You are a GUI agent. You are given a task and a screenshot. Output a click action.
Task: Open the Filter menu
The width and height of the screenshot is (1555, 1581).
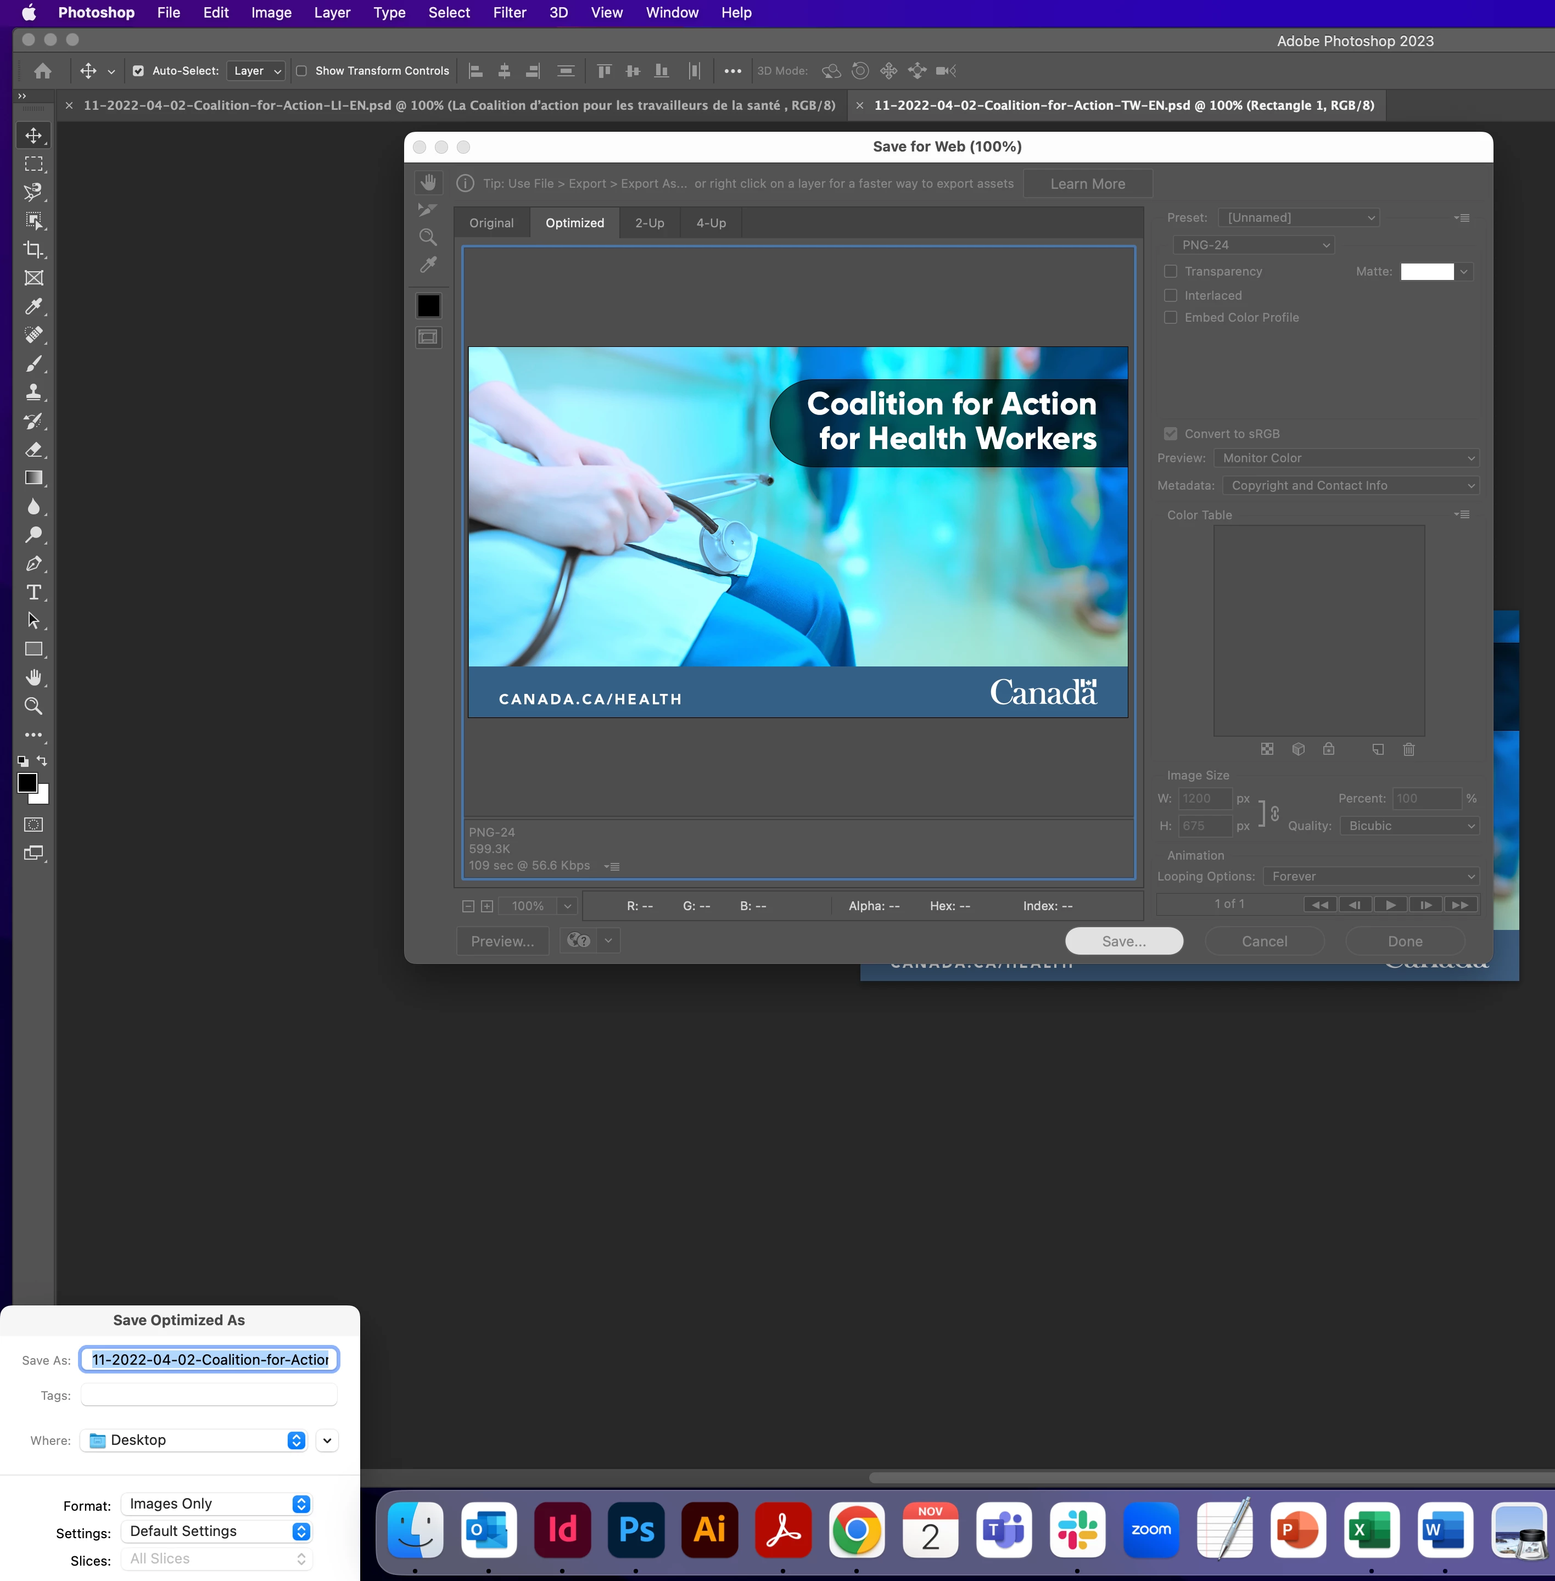pyautogui.click(x=509, y=13)
